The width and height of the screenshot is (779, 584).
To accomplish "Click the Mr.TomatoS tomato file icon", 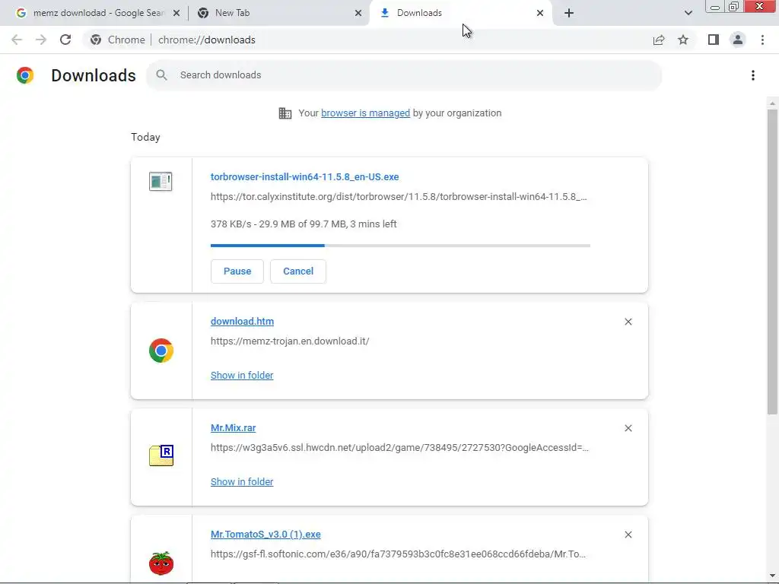I will 161,563.
